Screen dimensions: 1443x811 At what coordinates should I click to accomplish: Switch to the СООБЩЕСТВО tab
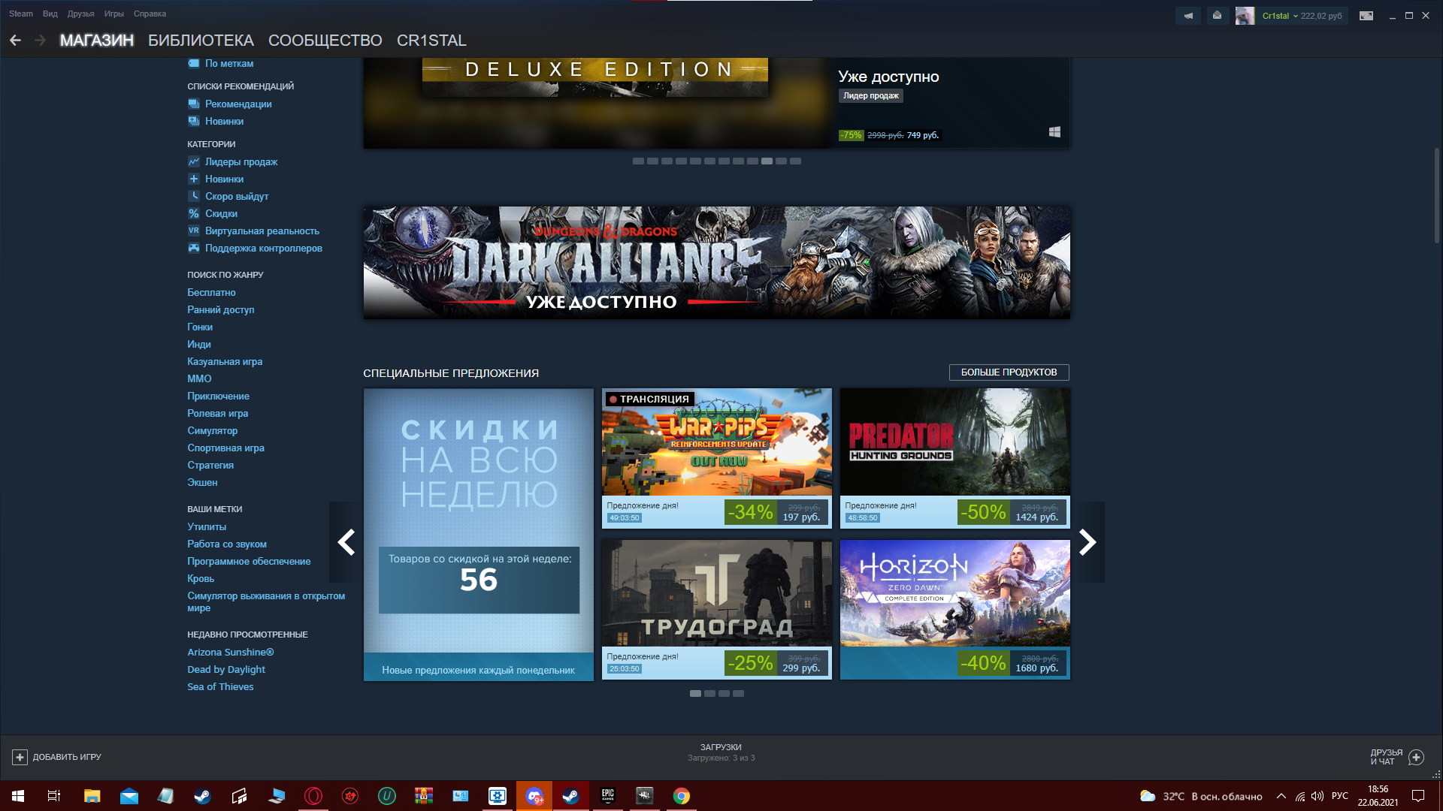click(325, 41)
